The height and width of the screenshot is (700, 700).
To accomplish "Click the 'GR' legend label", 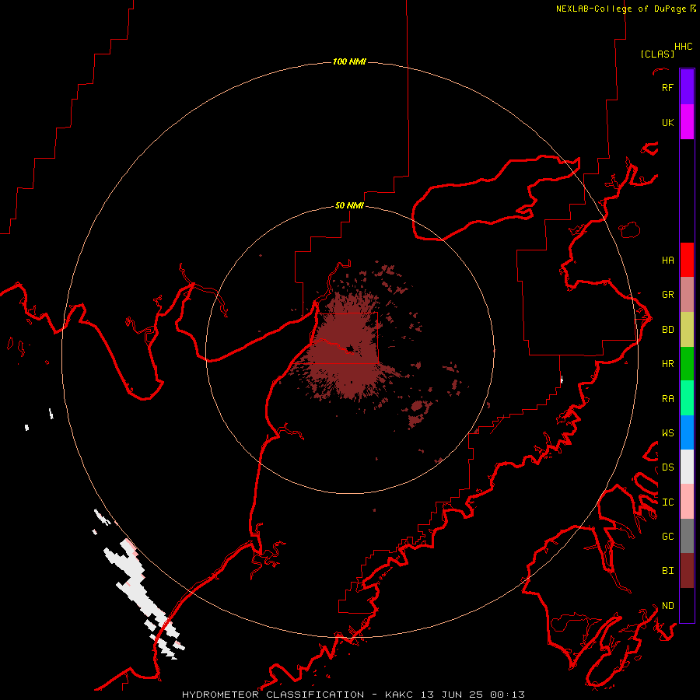I will click(667, 294).
